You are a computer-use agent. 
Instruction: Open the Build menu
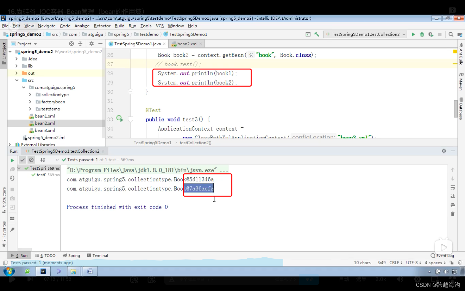click(119, 26)
